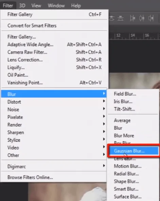This screenshot has width=160, height=201.
Task: Choose Filter Gallery... entry
Action: click(x=54, y=37)
